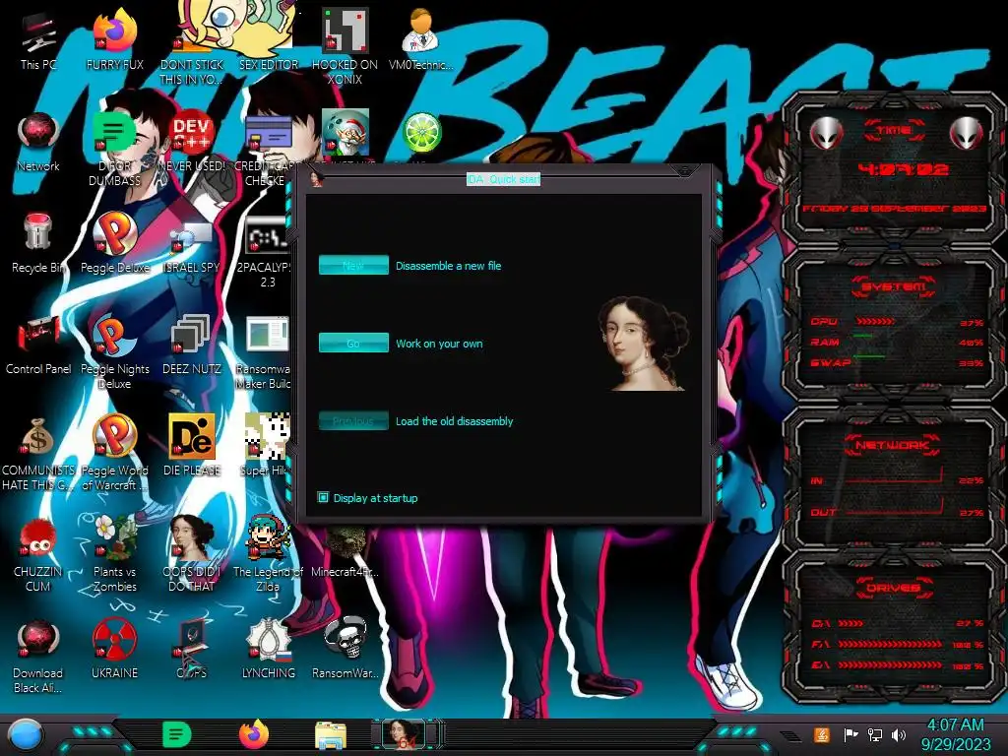Screen dimensions: 1008x756
Task: Click the 'Disassemble a new file' label
Action: (x=448, y=266)
